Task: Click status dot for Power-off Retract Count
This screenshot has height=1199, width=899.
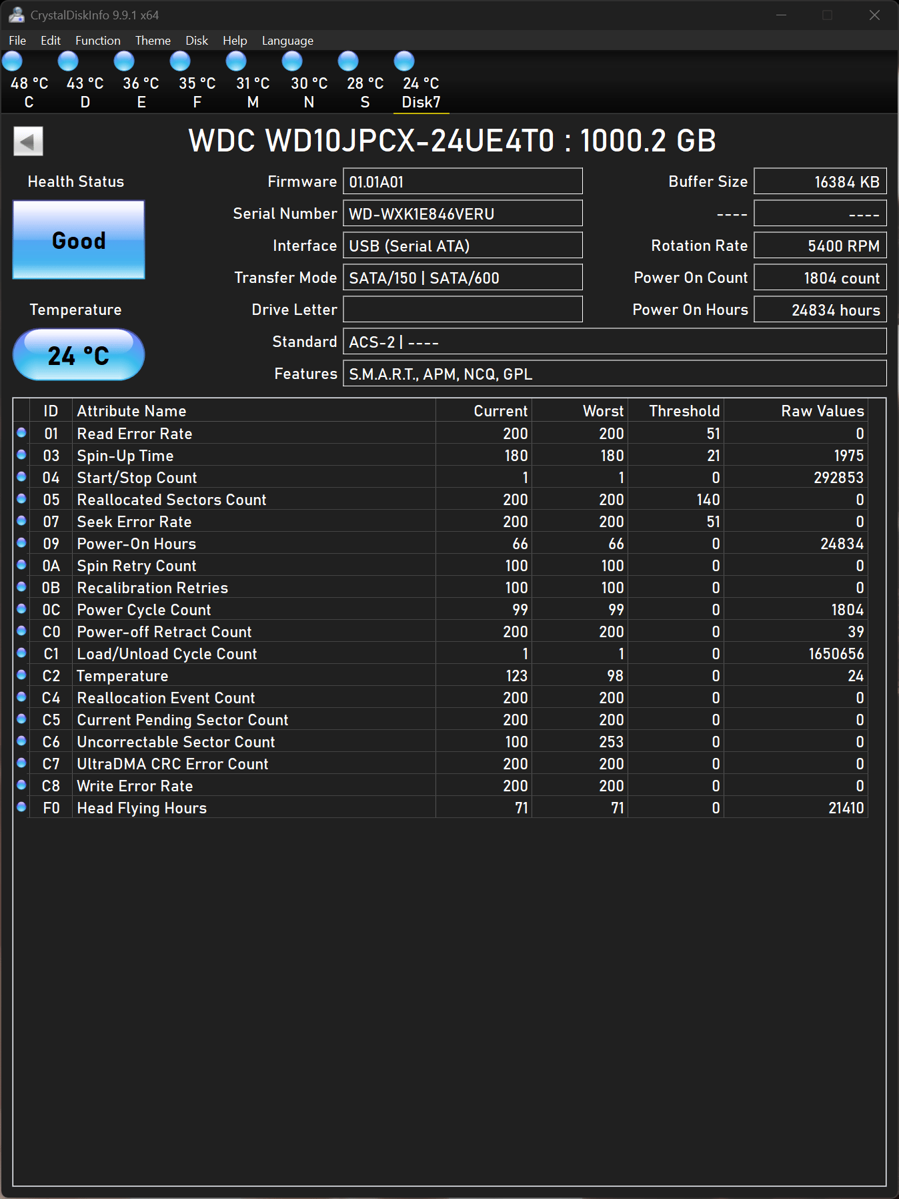Action: (x=21, y=631)
